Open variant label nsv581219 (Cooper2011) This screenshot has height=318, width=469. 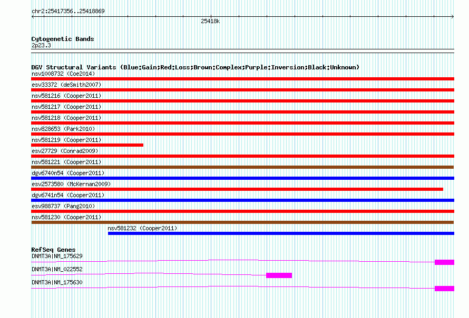tap(66, 140)
